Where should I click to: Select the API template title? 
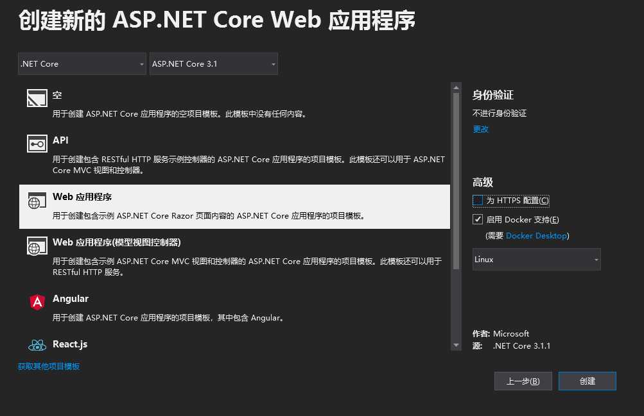click(60, 140)
